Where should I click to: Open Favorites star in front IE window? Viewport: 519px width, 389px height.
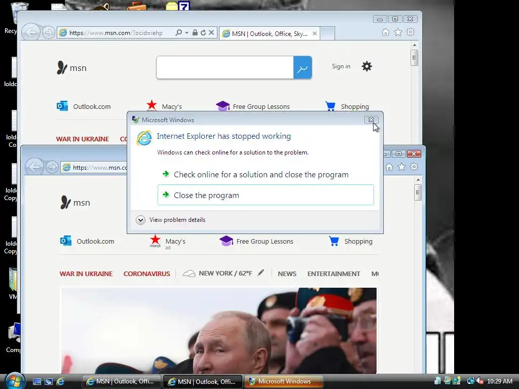401,167
